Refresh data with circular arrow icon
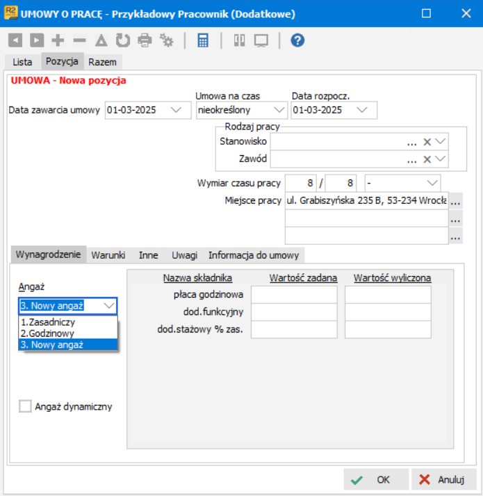This screenshot has width=483, height=496. pyautogui.click(x=123, y=40)
